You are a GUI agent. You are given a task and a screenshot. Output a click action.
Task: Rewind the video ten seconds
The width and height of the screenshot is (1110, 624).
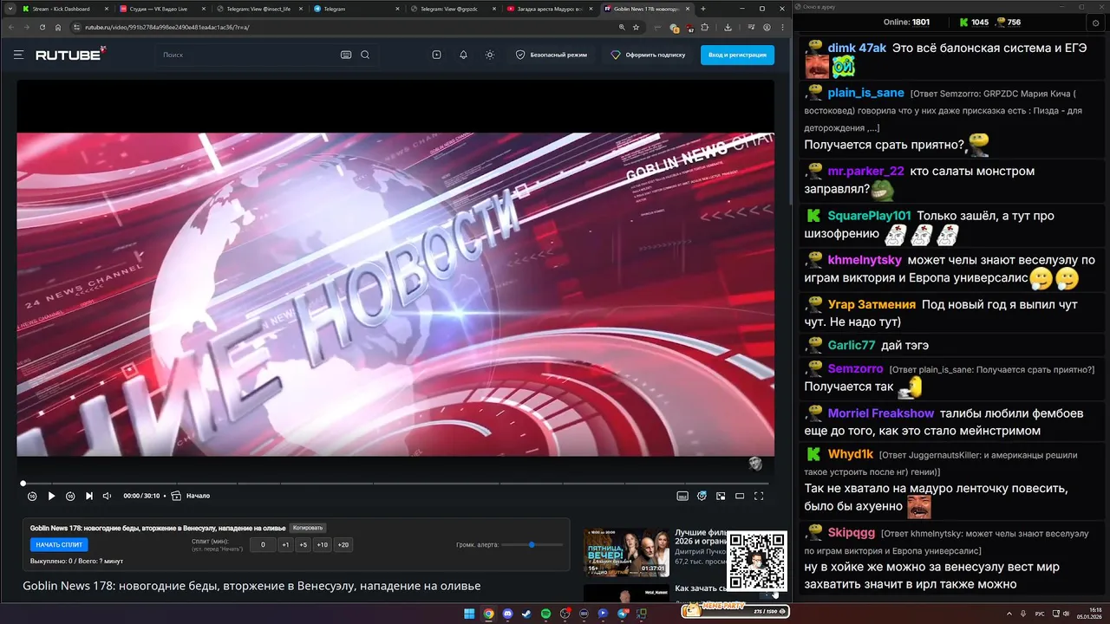(x=32, y=496)
